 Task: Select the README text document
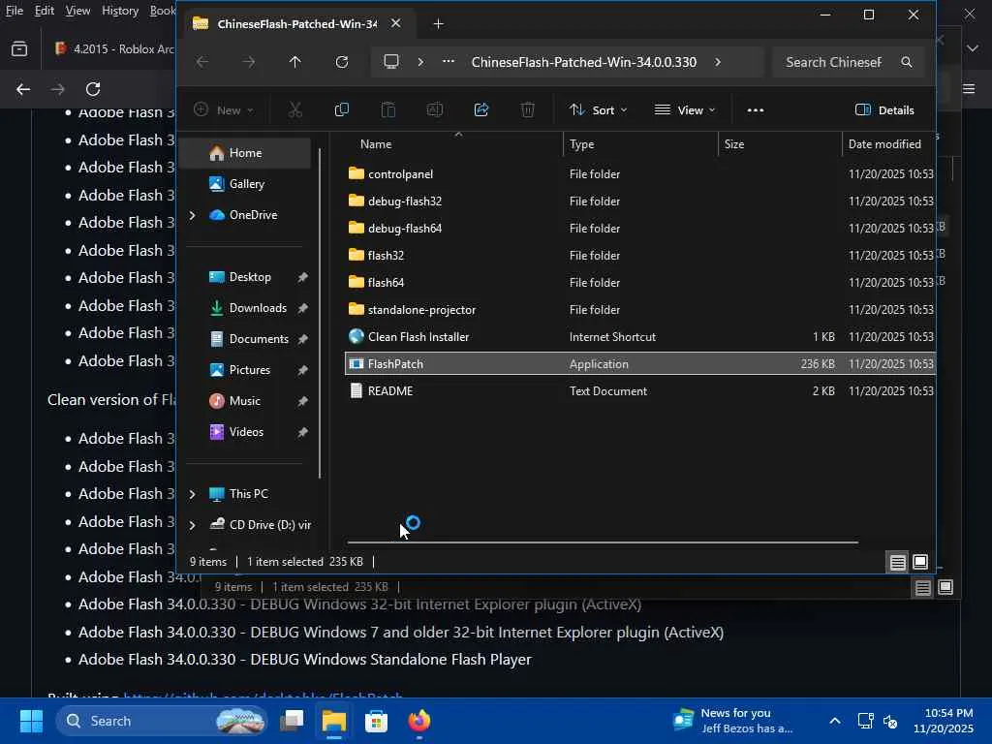click(640, 391)
